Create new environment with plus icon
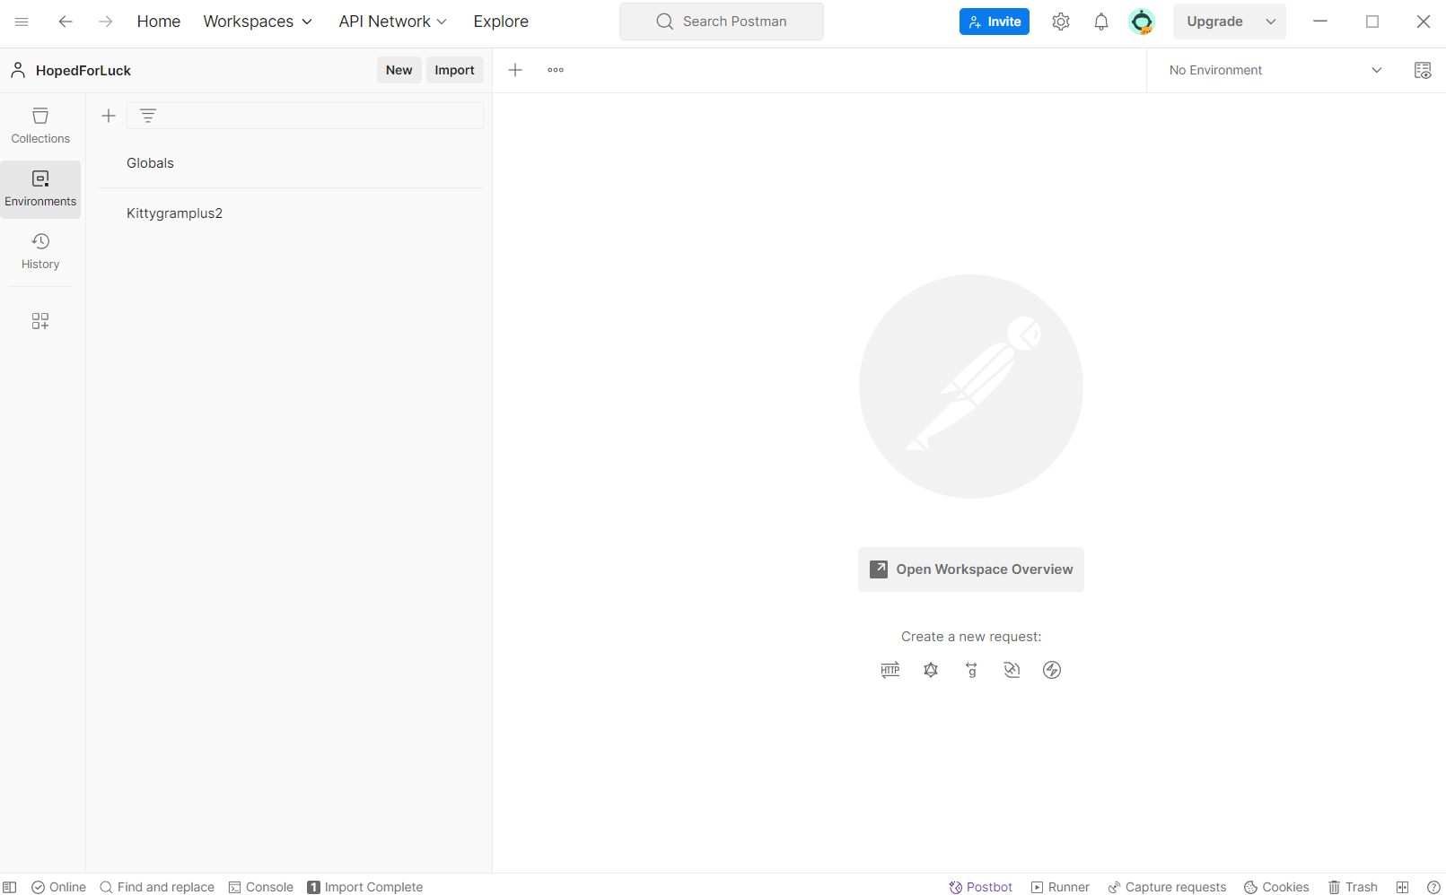 click(x=109, y=116)
